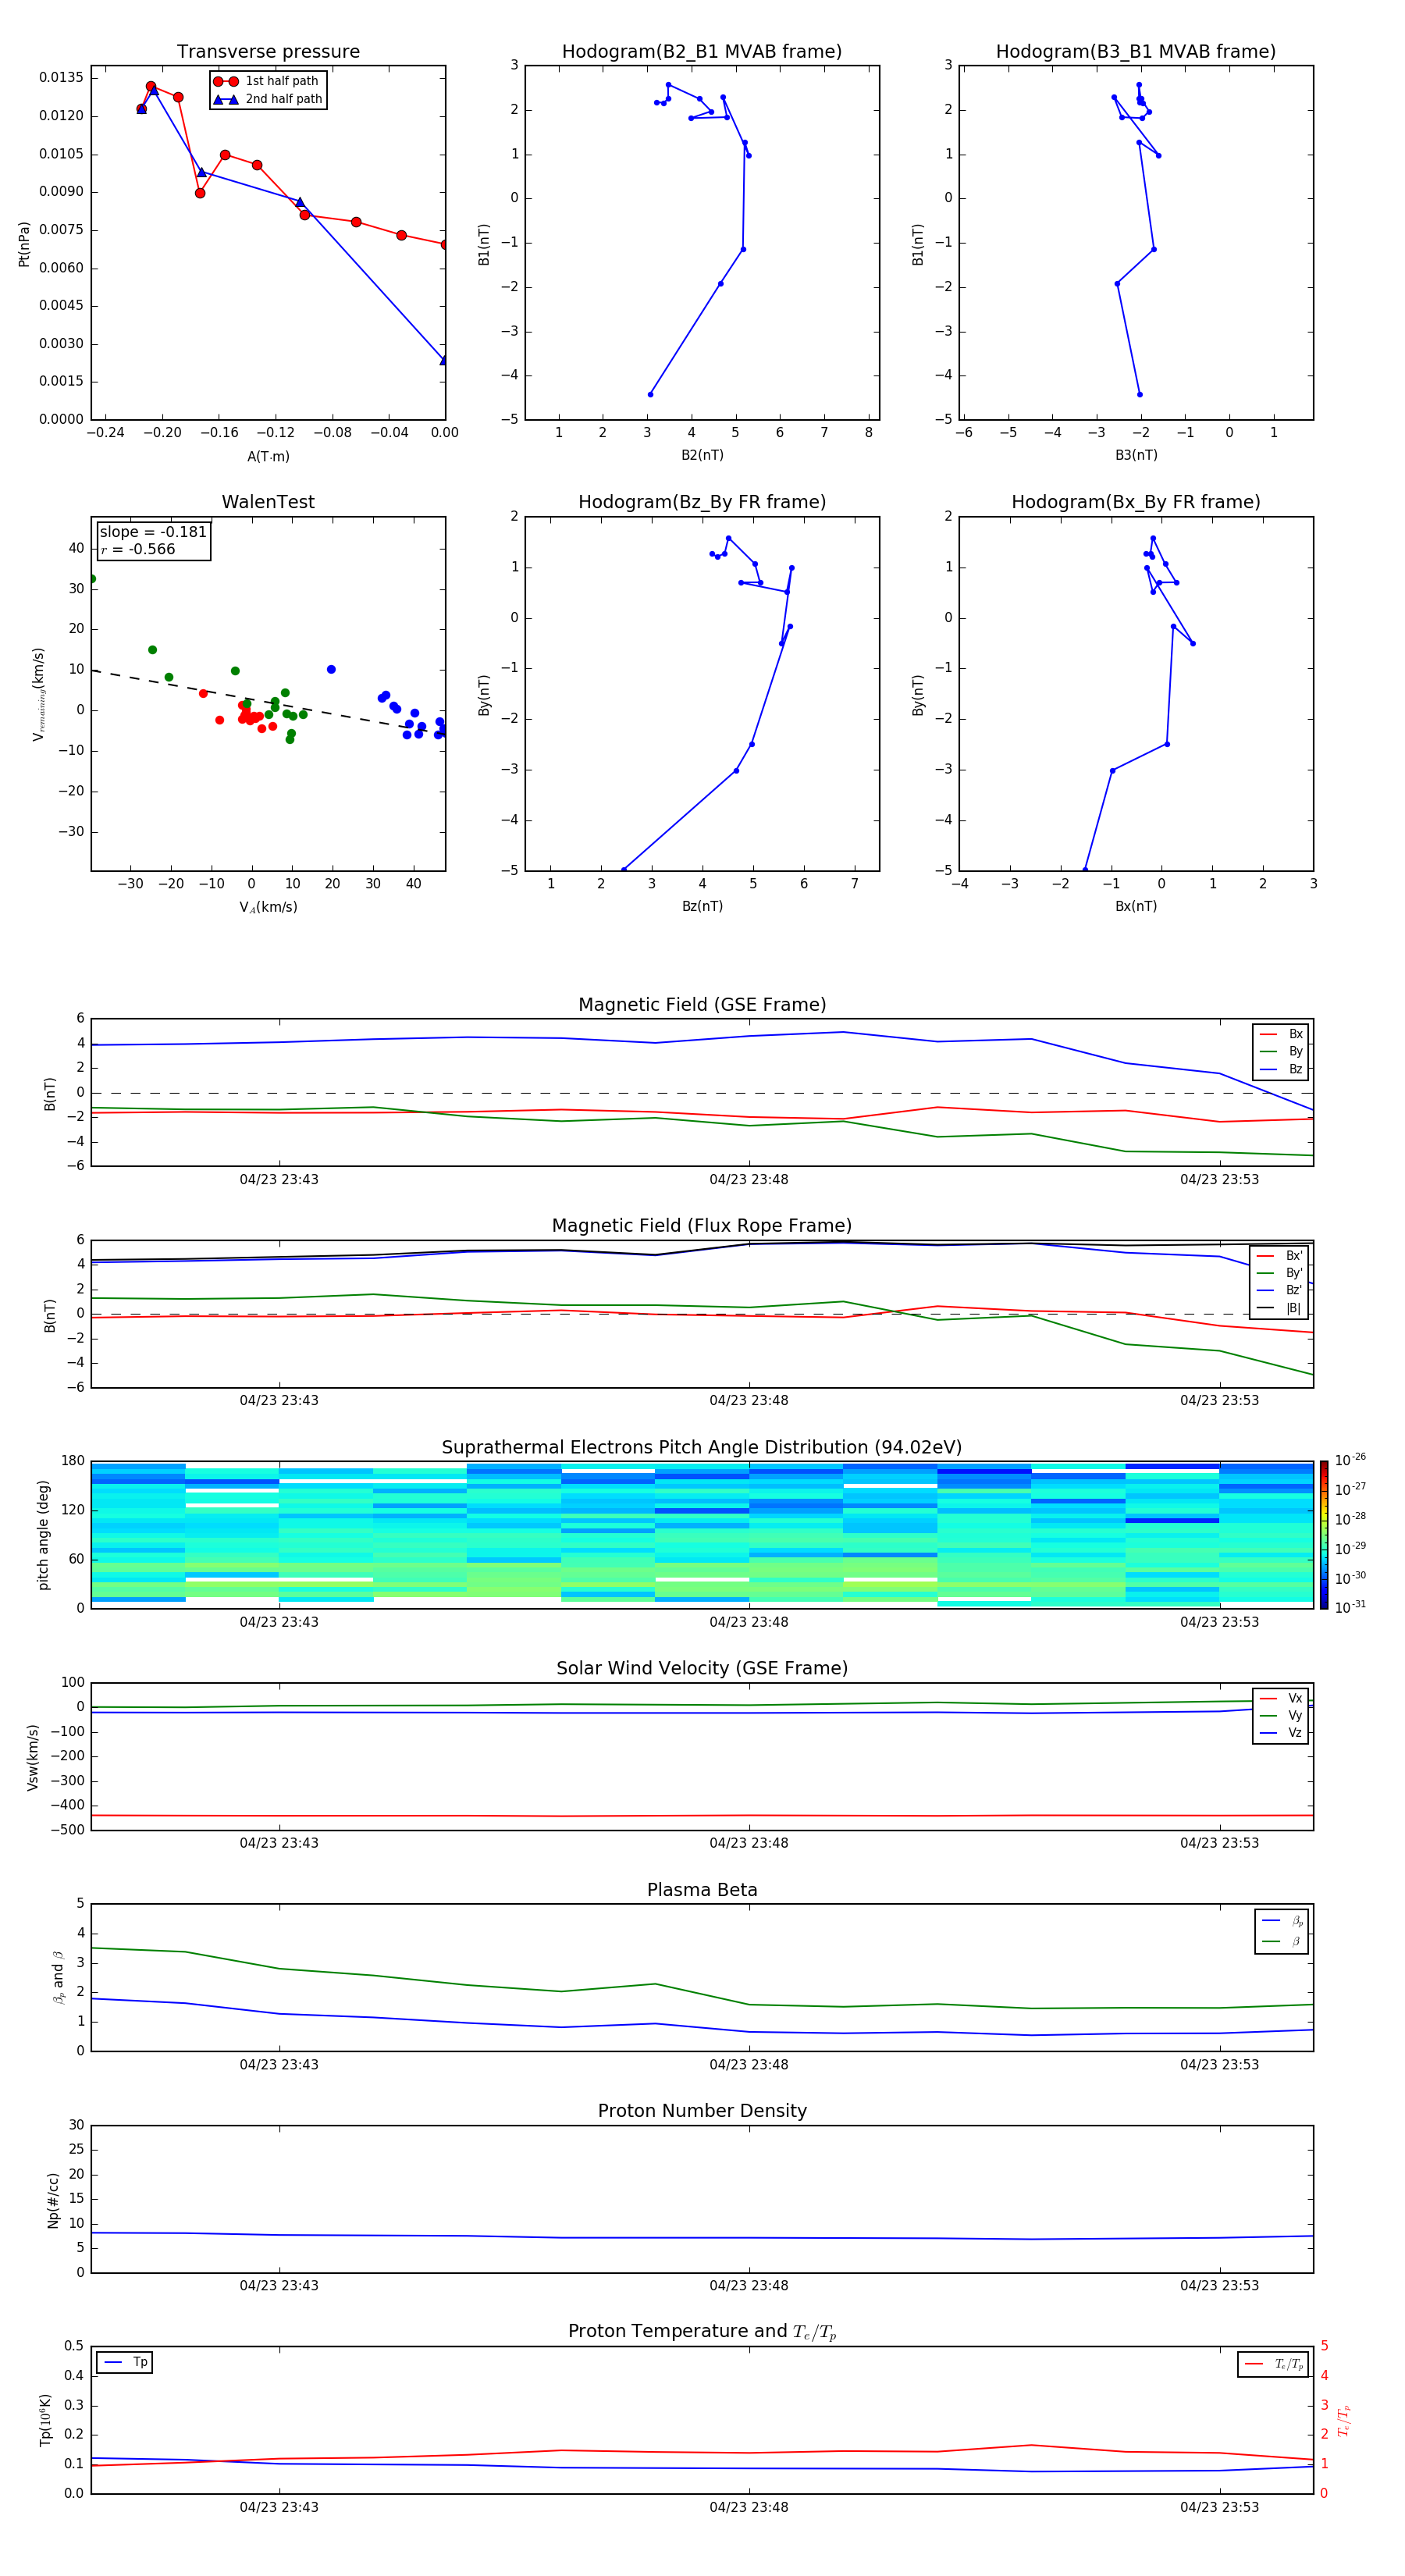Click '04/23 23:53' tick under proton temperature plot
Viewport: 1405px width, 2576px height.
(1219, 2507)
